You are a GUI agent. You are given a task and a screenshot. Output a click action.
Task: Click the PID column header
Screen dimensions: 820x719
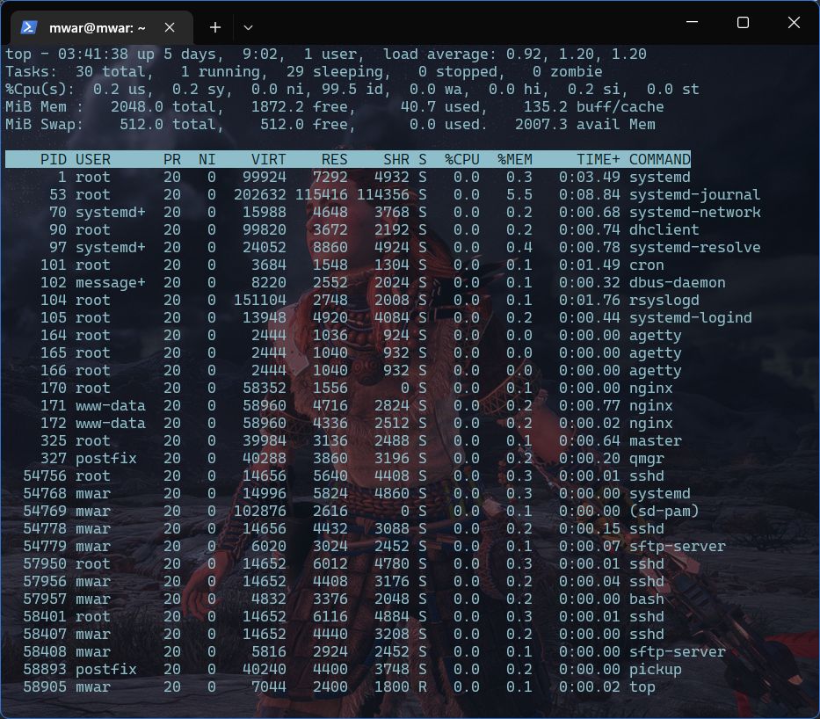[54, 159]
